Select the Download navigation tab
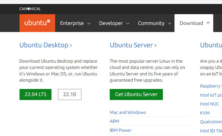 [194, 23]
